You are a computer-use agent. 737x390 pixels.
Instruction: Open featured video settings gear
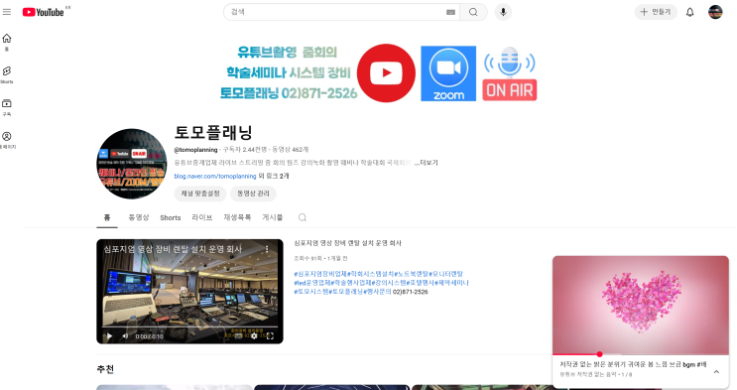pyautogui.click(x=254, y=335)
